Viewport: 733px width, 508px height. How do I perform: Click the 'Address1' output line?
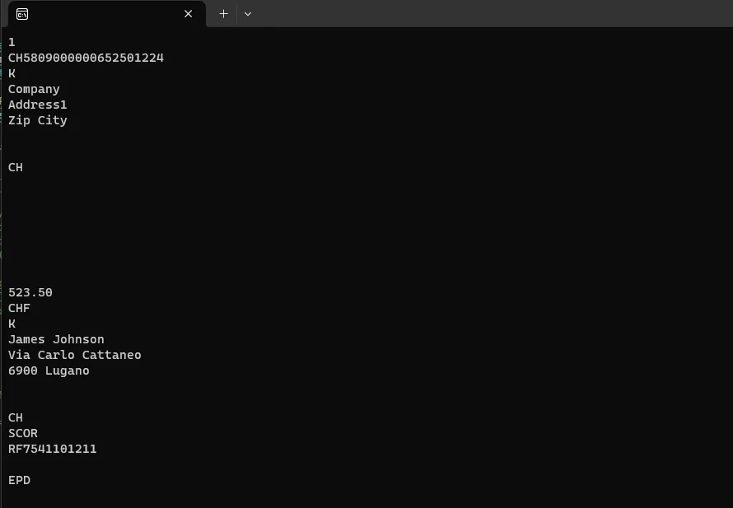[x=37, y=105]
